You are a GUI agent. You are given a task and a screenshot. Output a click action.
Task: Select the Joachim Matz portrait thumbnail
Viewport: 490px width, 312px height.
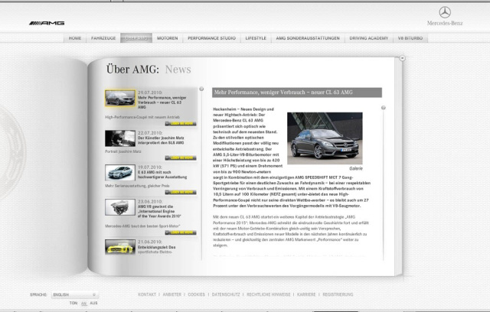point(120,138)
